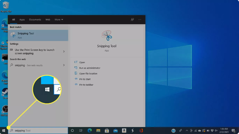Click the Office icon on the taskbar
The height and width of the screenshot is (134, 239).
[141, 130]
